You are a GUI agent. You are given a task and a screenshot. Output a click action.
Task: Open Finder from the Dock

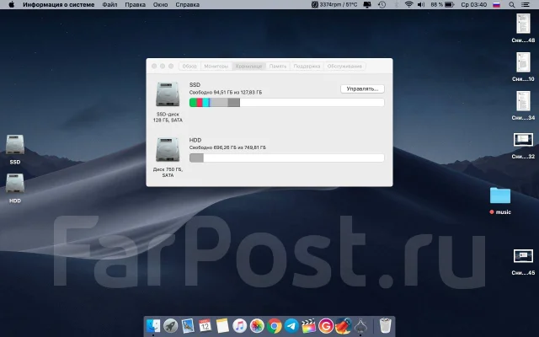click(x=153, y=326)
